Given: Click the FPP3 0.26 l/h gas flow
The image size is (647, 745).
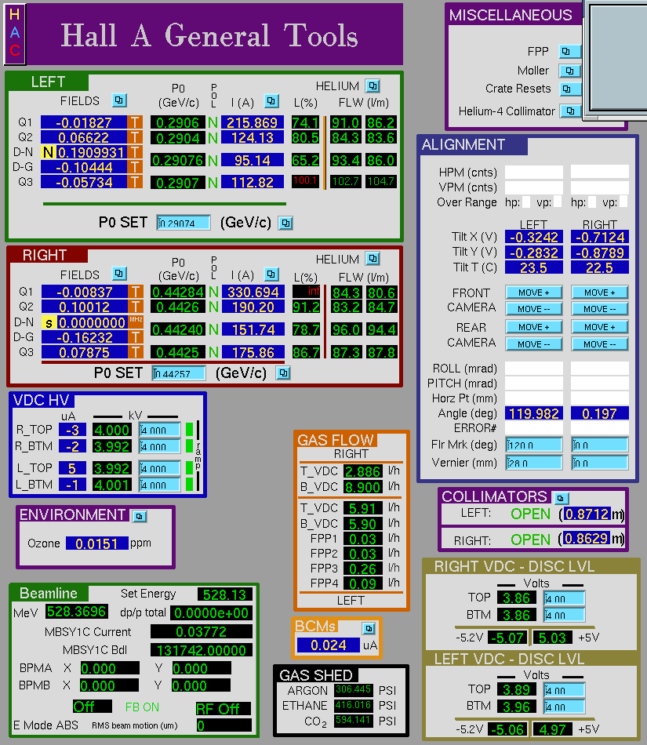Looking at the screenshot, I should click(x=363, y=569).
